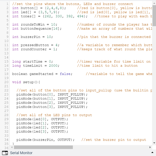Select line number 20 in the gutter
This screenshot has width=156, height=156.
(6, 82)
